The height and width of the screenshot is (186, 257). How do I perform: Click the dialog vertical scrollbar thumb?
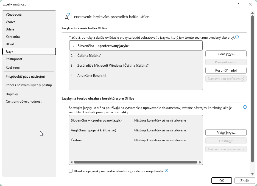point(252,89)
